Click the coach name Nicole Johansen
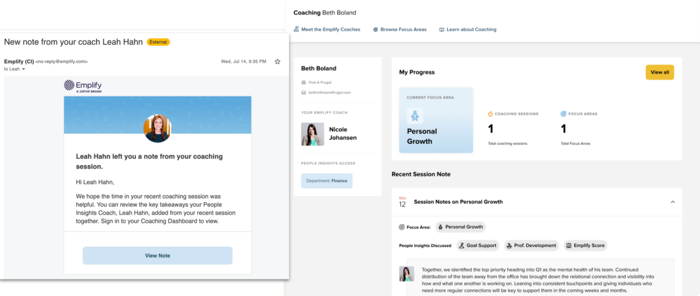Image resolution: width=700 pixels, height=296 pixels. (343, 133)
